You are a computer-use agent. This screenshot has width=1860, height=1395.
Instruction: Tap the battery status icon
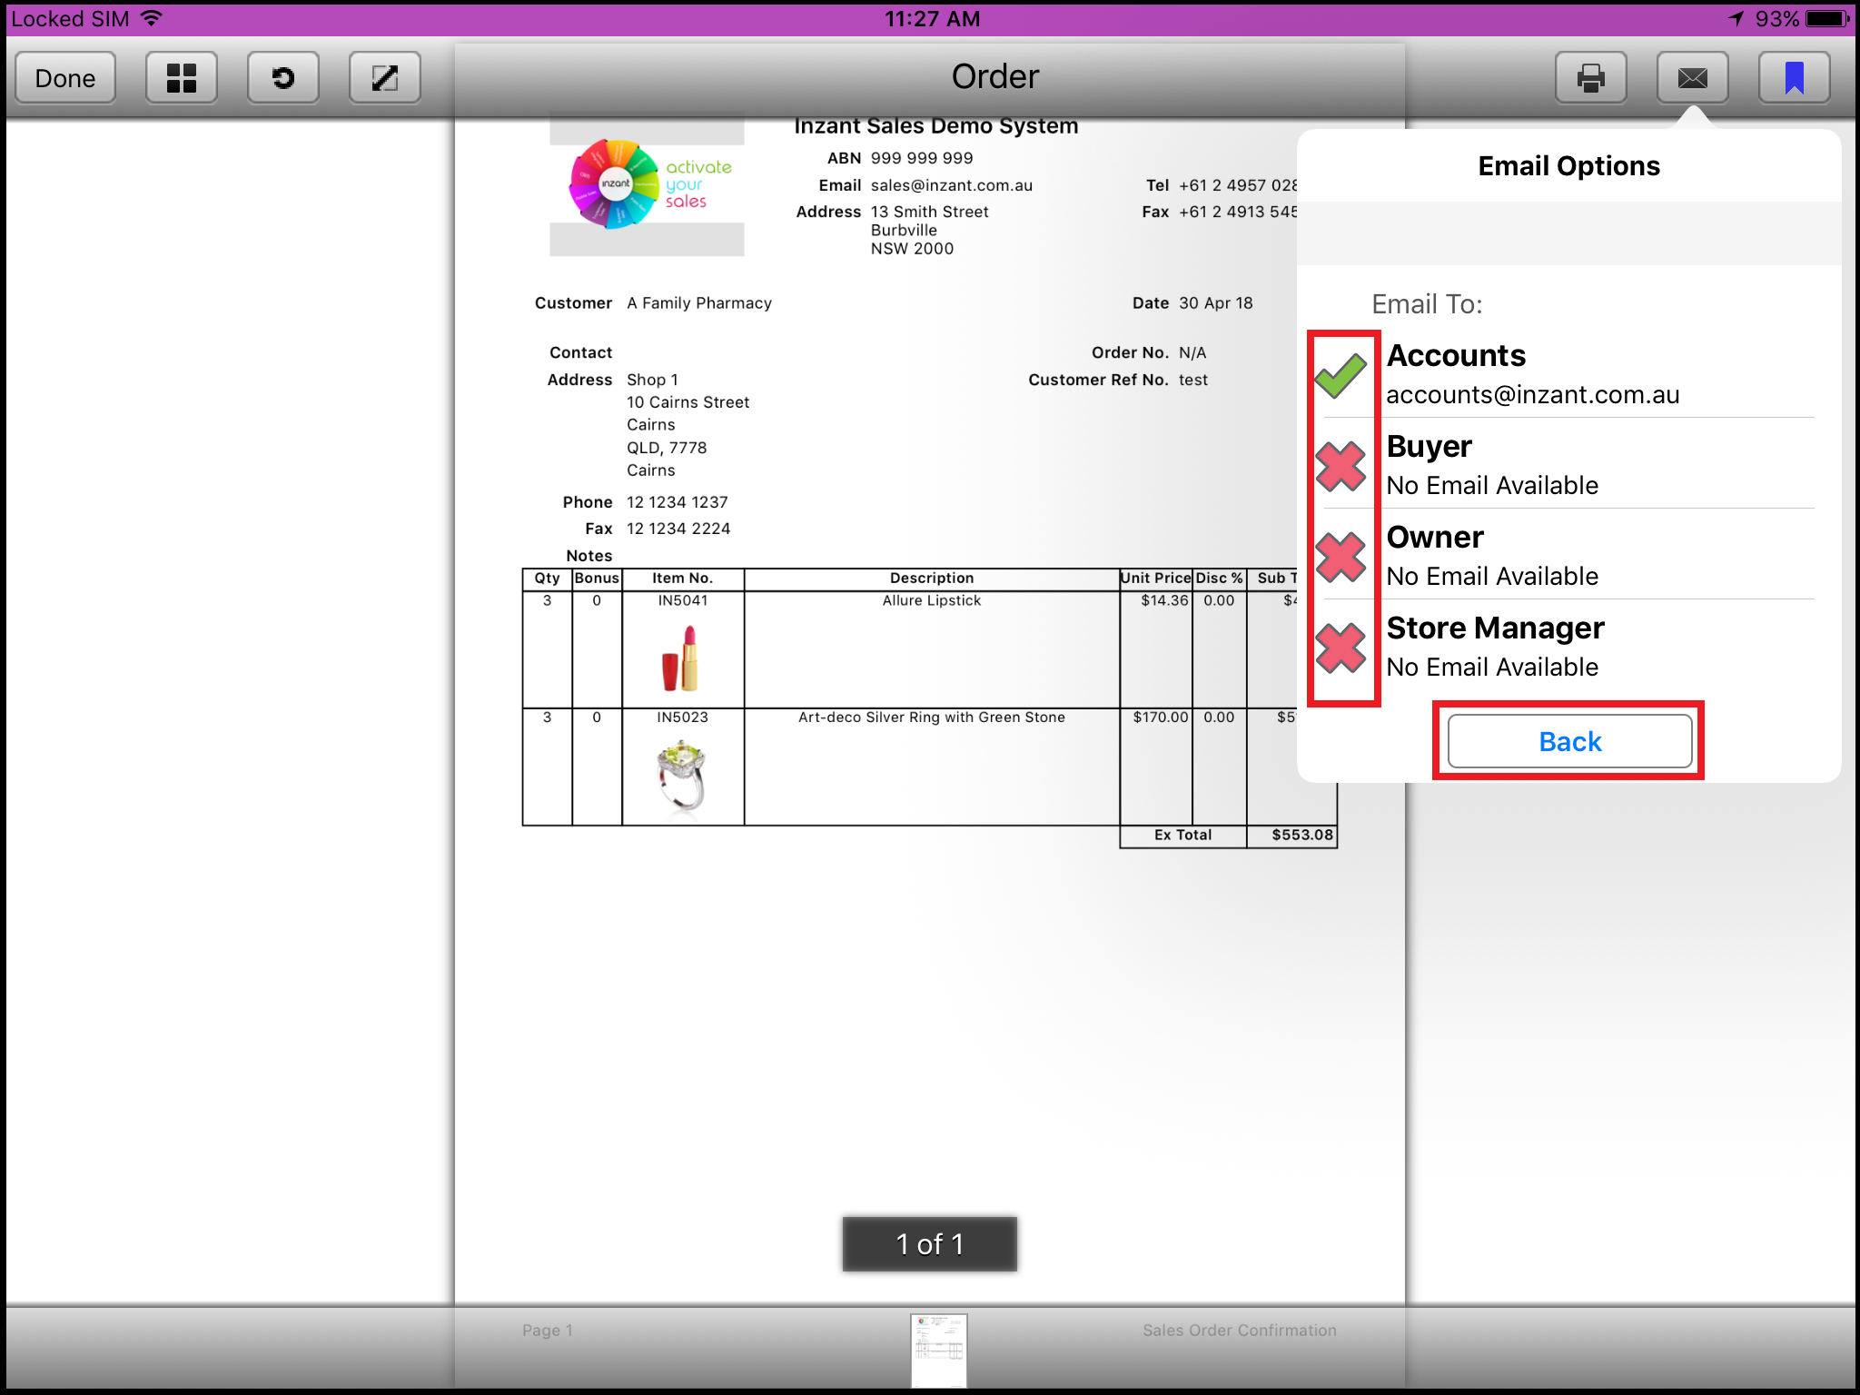[1826, 18]
